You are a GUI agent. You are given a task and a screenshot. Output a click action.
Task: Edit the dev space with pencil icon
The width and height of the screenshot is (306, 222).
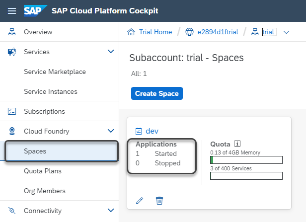tap(140, 201)
